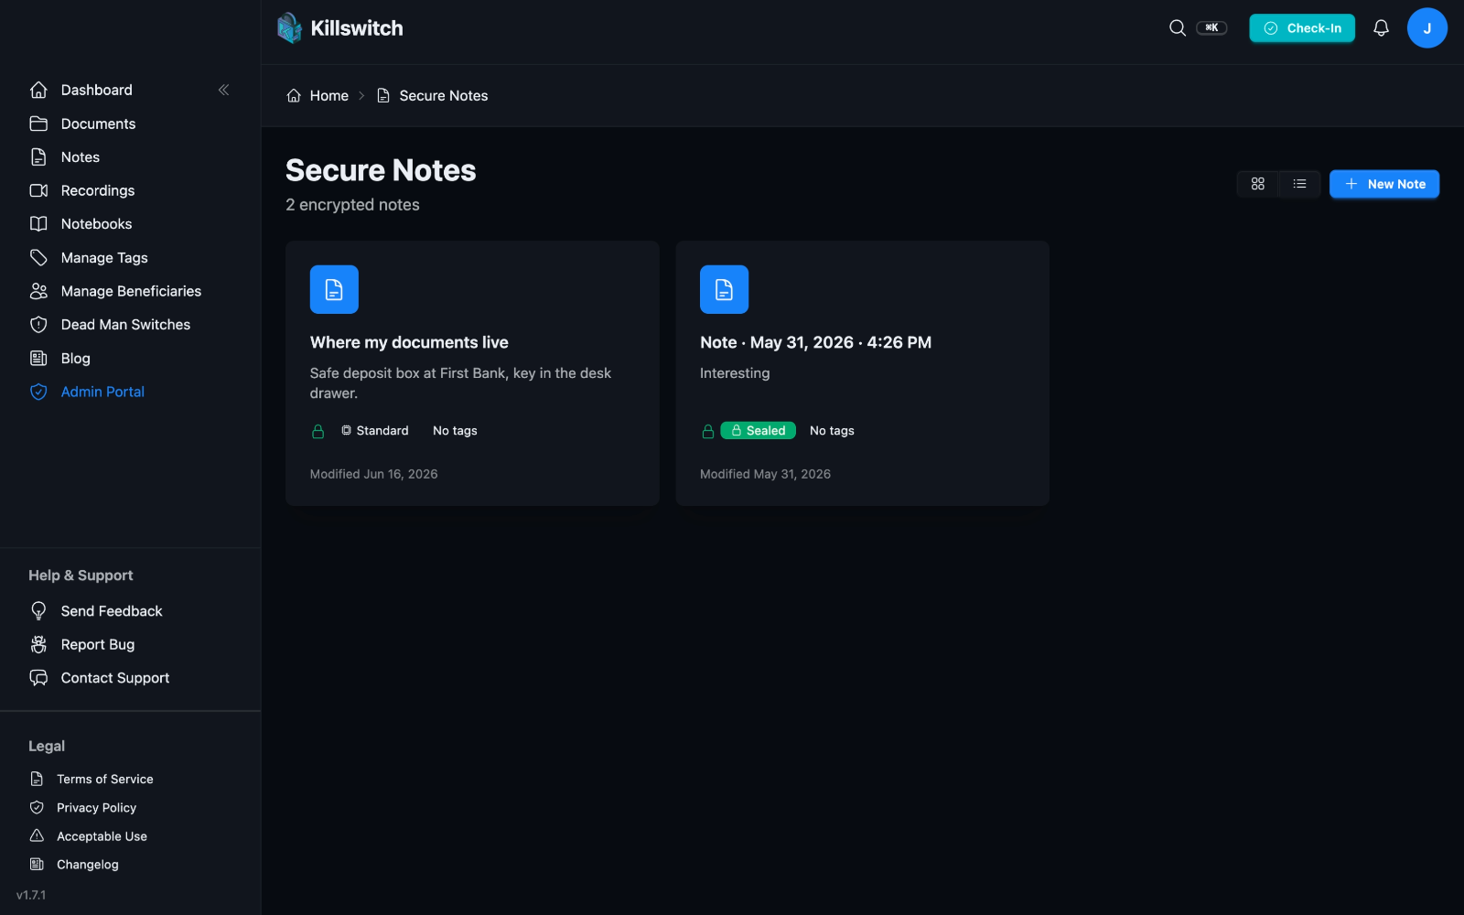Viewport: 1464px width, 915px height.
Task: Click the Report Bug icon
Action: [38, 644]
